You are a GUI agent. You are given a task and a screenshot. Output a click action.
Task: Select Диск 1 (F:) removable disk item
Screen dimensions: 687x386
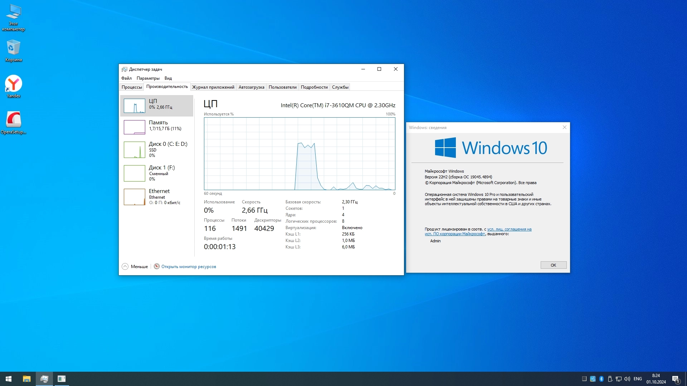pos(135,173)
